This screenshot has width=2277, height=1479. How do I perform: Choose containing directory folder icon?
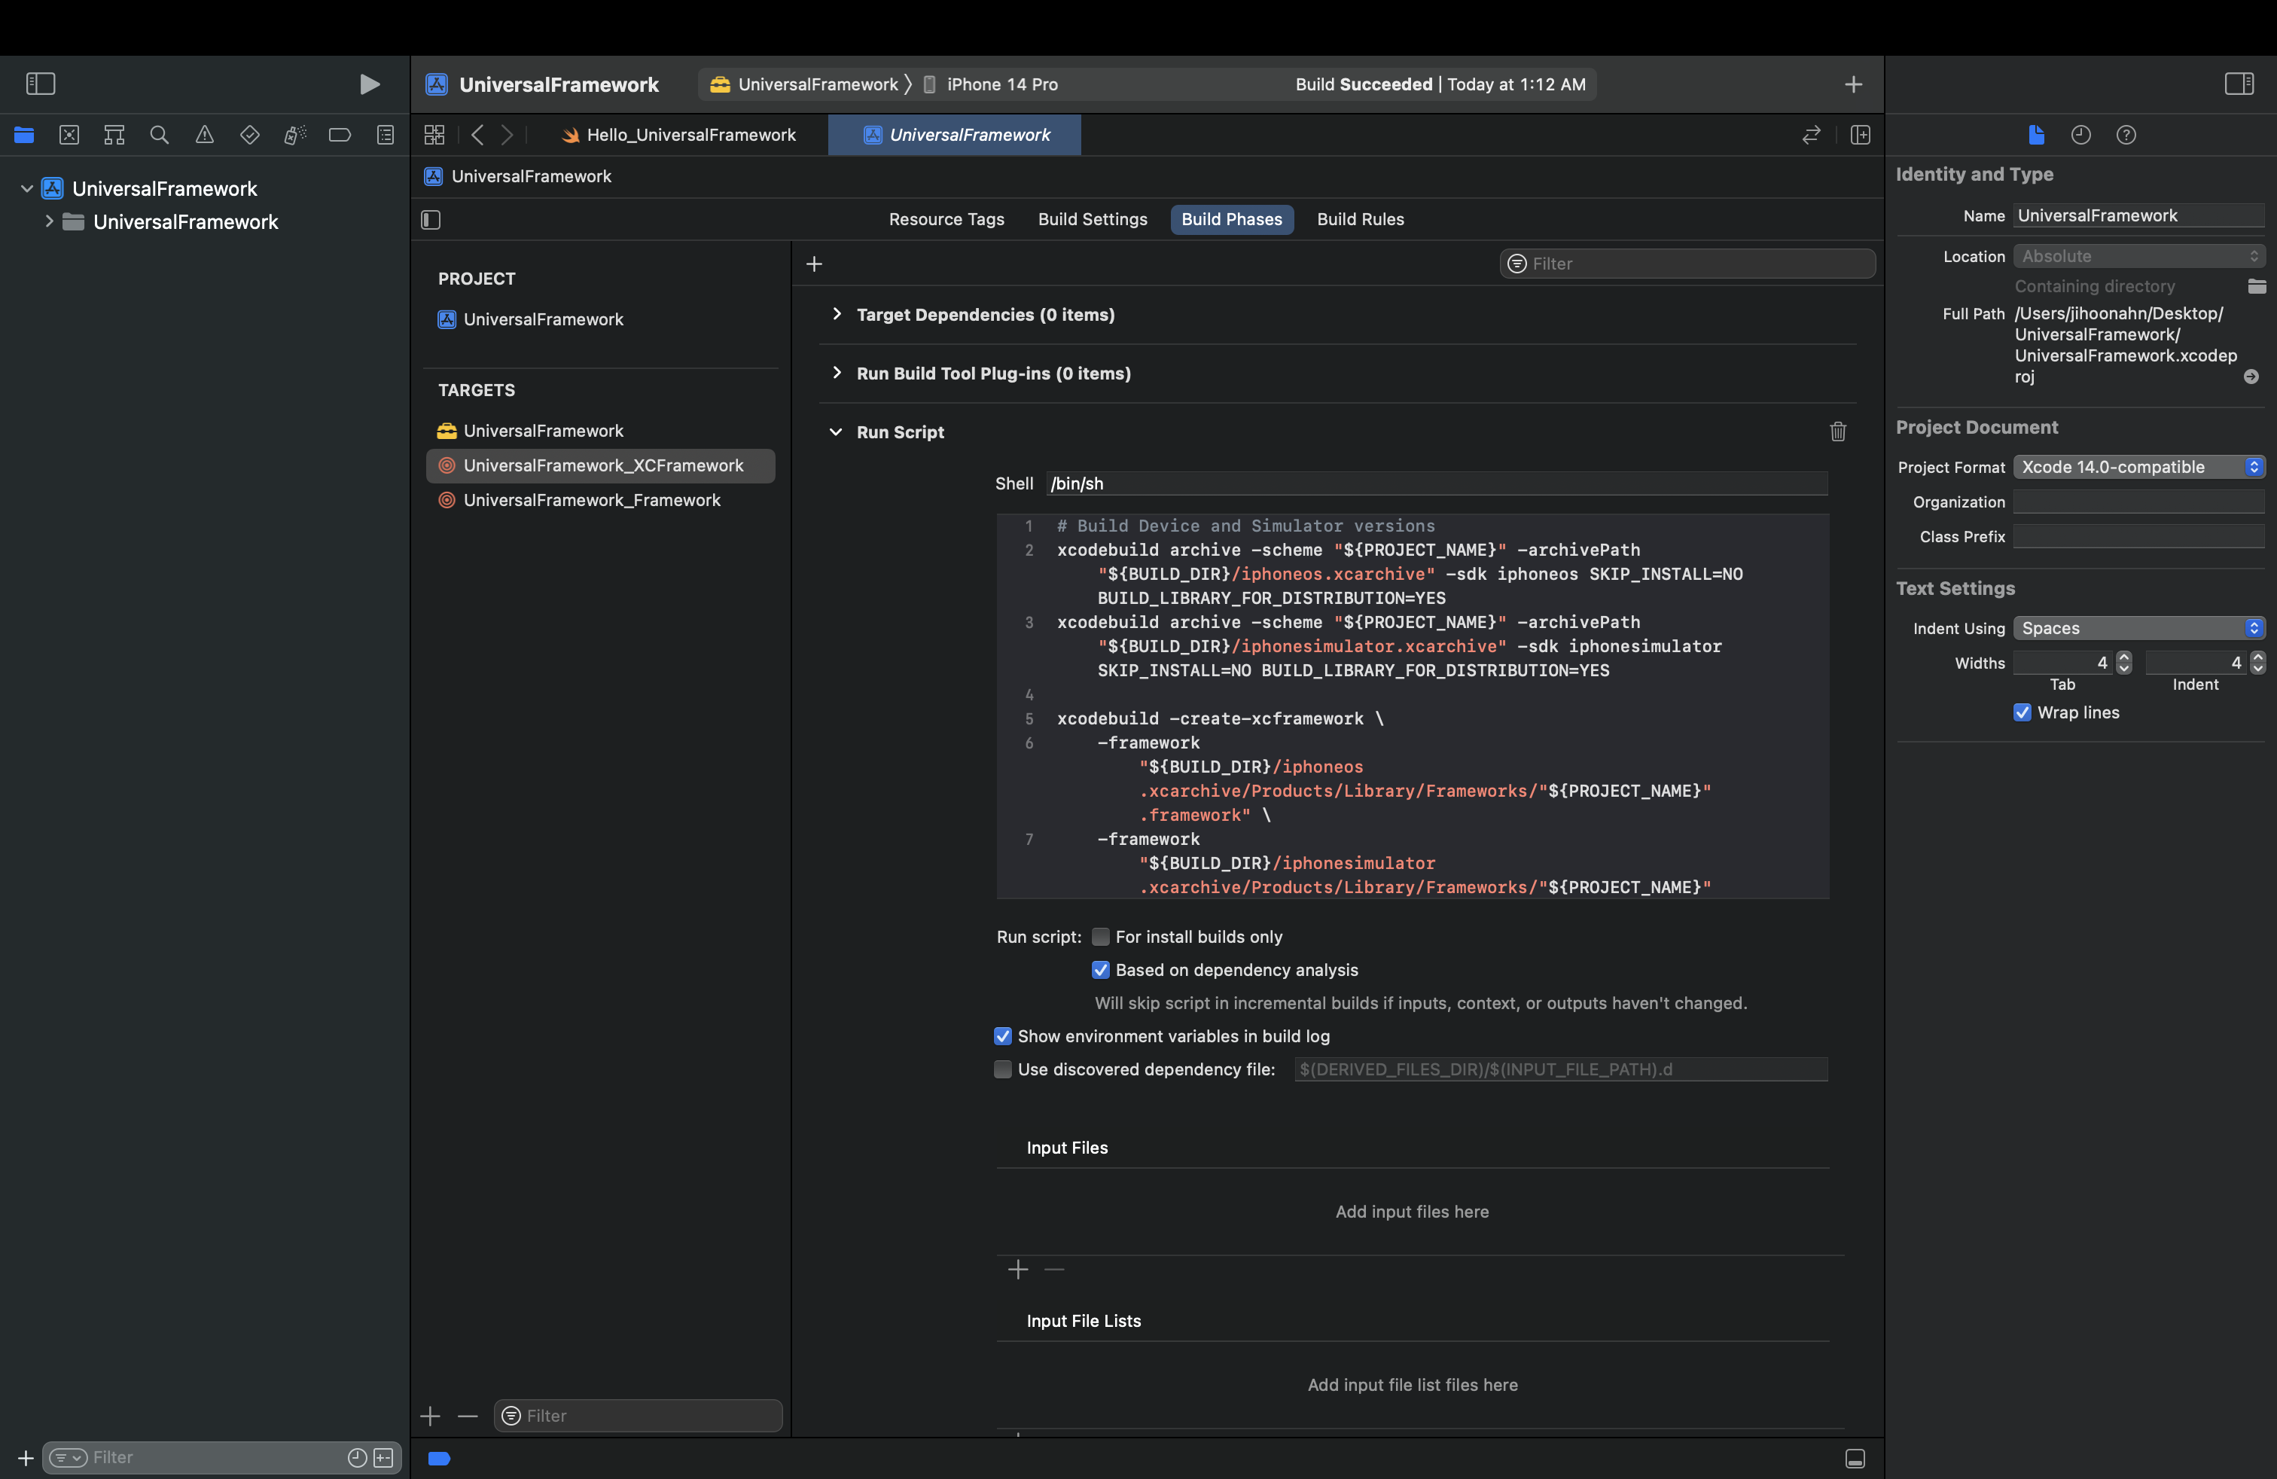tap(2257, 286)
